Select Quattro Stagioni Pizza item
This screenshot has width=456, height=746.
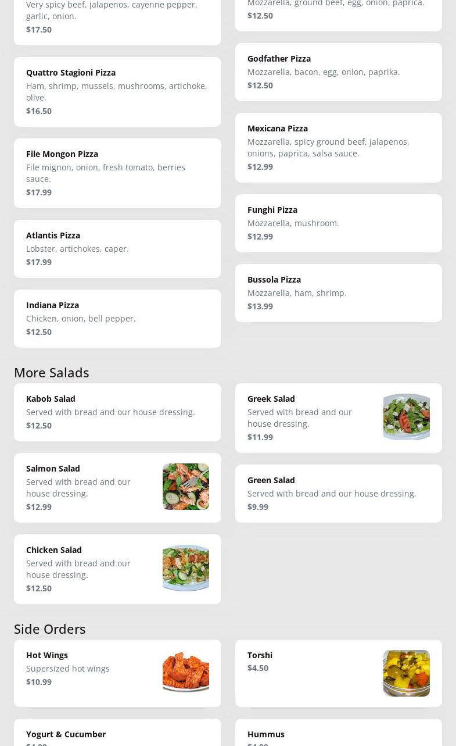pyautogui.click(x=117, y=92)
